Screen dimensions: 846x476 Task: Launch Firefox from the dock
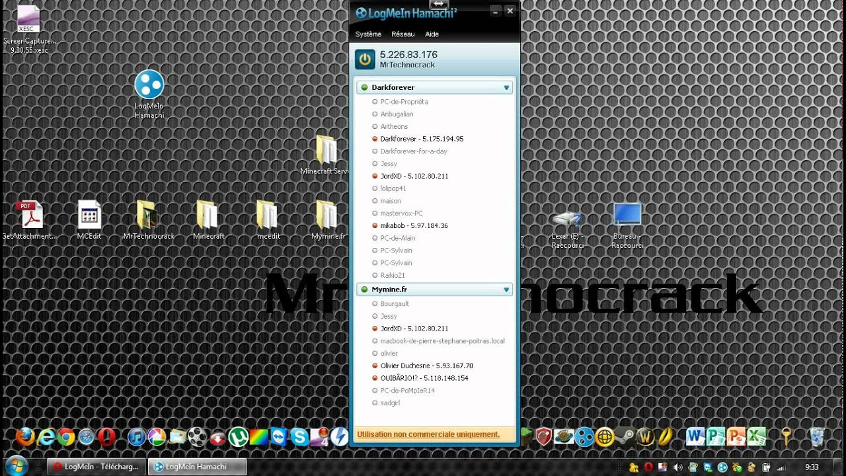[x=25, y=437]
